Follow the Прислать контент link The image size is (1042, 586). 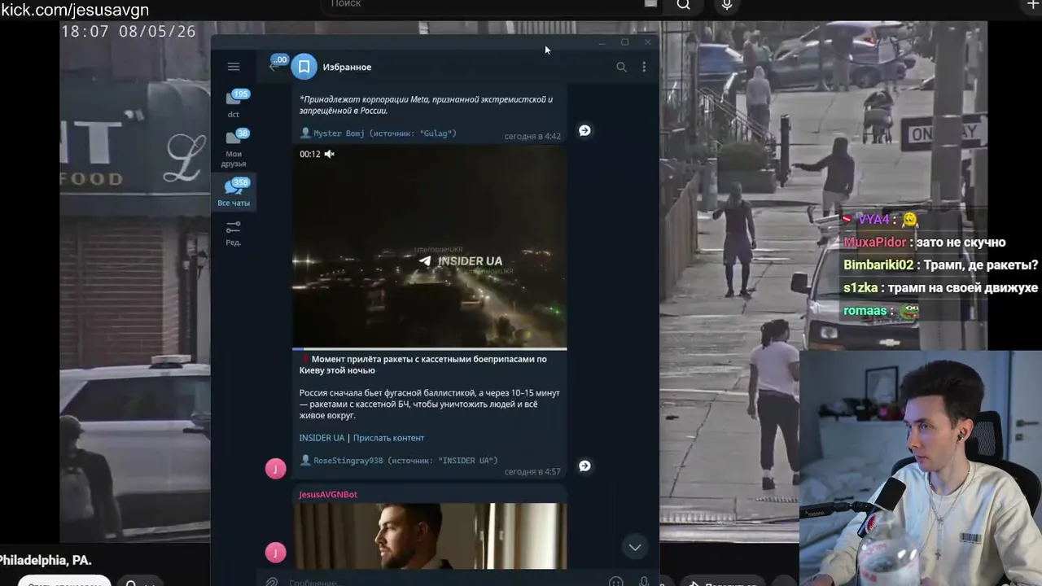point(388,438)
